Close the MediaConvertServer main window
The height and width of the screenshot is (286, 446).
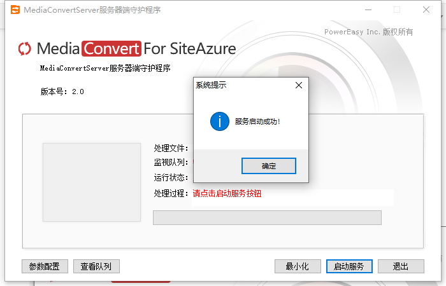426,10
